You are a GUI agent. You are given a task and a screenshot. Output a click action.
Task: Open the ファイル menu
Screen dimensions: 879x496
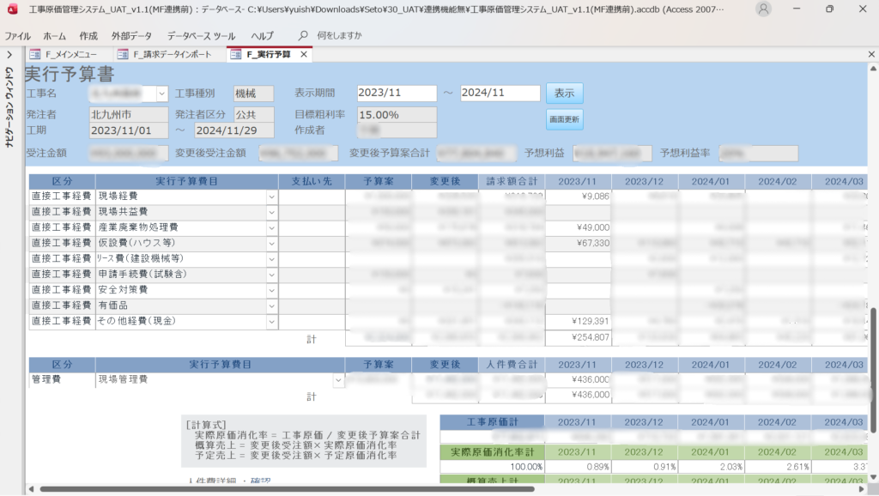pos(18,36)
